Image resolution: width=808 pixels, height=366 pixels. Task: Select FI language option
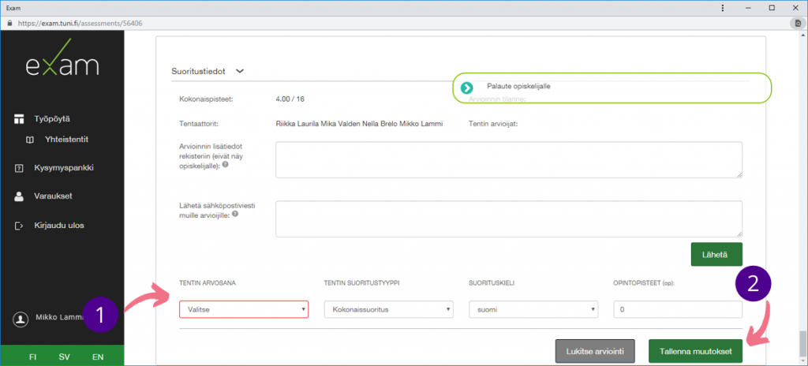click(x=32, y=357)
